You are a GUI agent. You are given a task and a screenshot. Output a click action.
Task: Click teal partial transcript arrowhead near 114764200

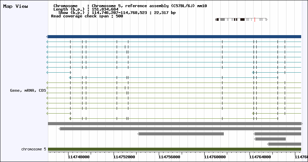click(253, 73)
